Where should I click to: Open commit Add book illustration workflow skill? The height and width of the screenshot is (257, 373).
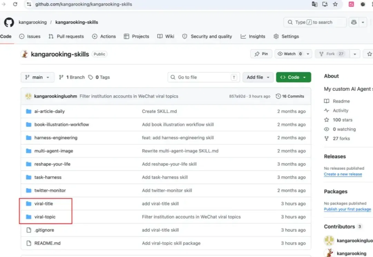pyautogui.click(x=178, y=124)
